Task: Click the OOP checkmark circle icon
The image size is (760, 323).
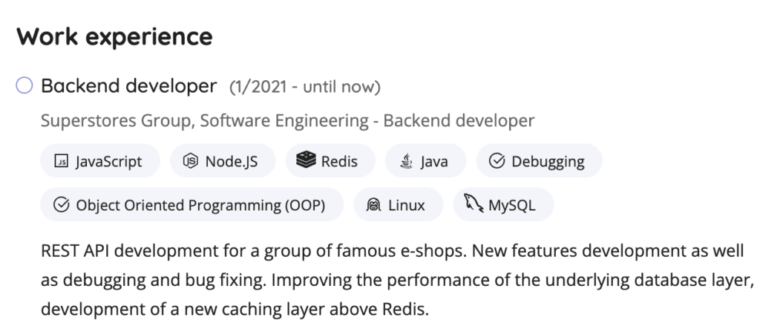Action: pyautogui.click(x=62, y=205)
